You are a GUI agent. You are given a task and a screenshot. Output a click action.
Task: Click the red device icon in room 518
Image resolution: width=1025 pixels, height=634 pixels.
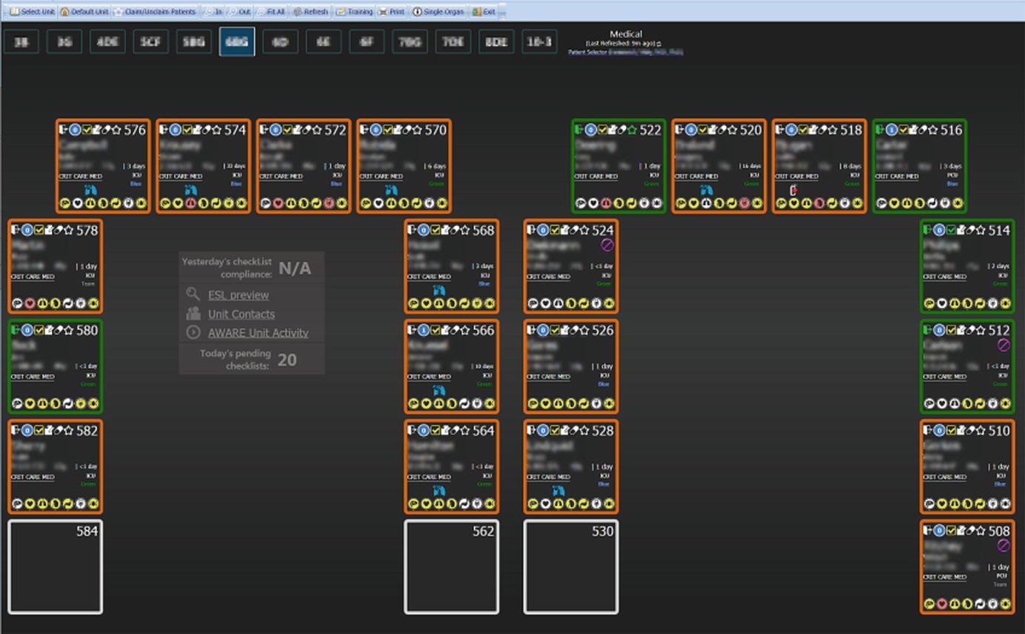[794, 191]
